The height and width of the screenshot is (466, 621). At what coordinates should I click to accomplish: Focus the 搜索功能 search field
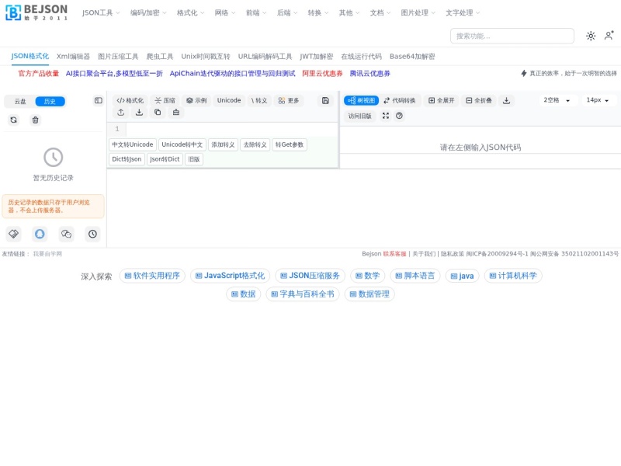pyautogui.click(x=512, y=36)
